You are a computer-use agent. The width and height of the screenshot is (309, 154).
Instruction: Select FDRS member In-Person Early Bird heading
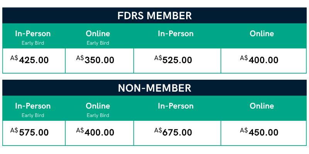[x=33, y=33]
